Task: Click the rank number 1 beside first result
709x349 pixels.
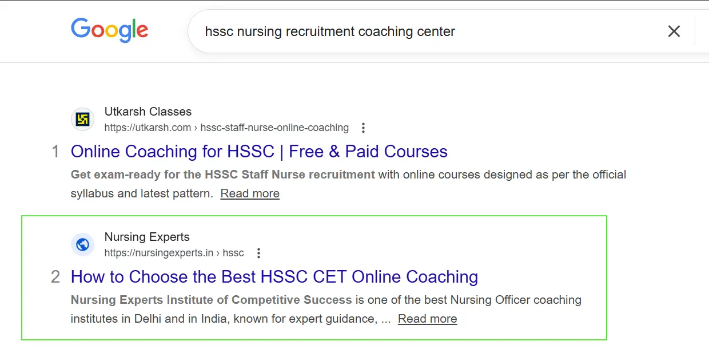Action: (55, 152)
